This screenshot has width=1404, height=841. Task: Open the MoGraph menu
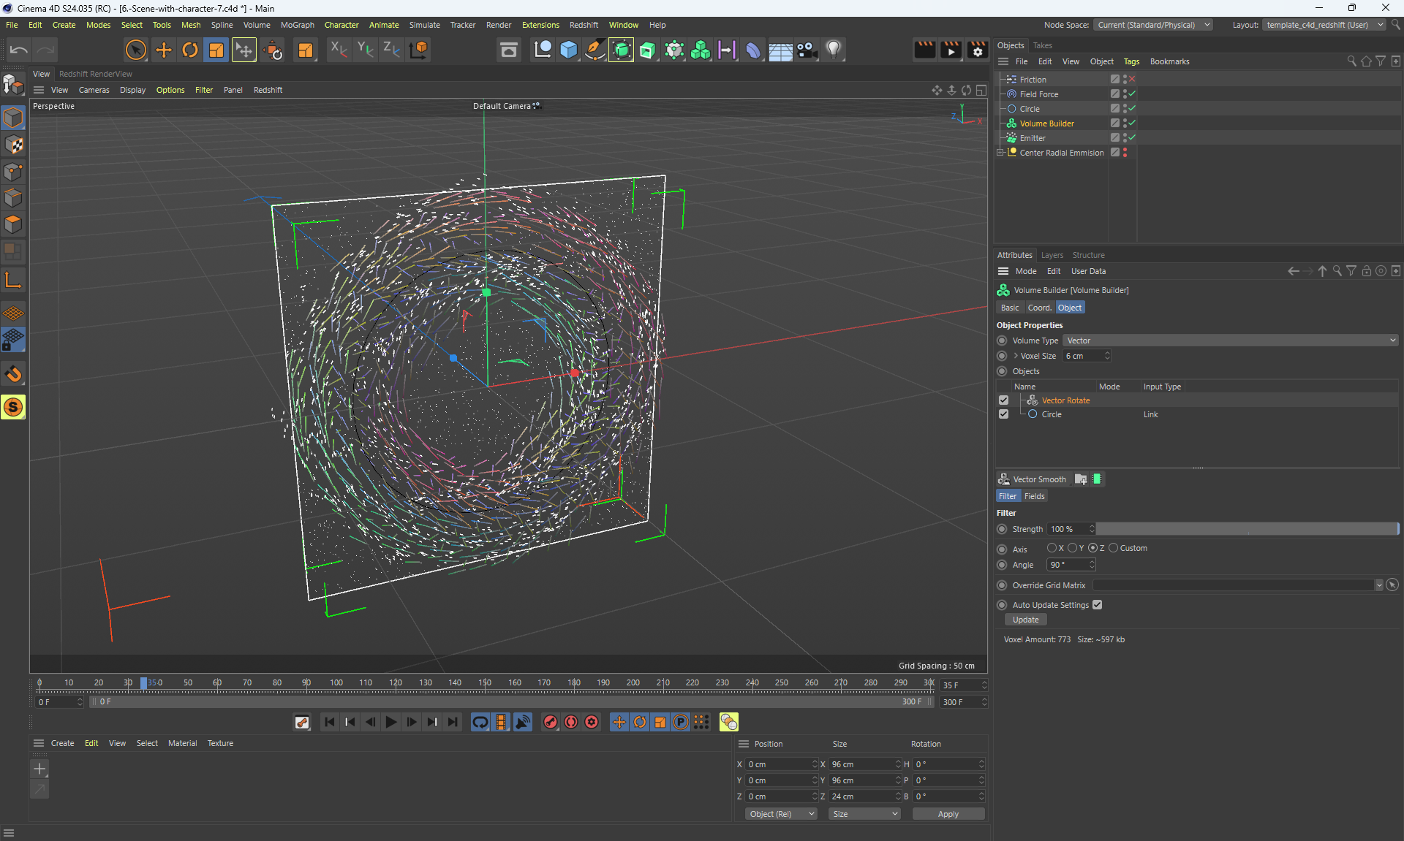(297, 25)
